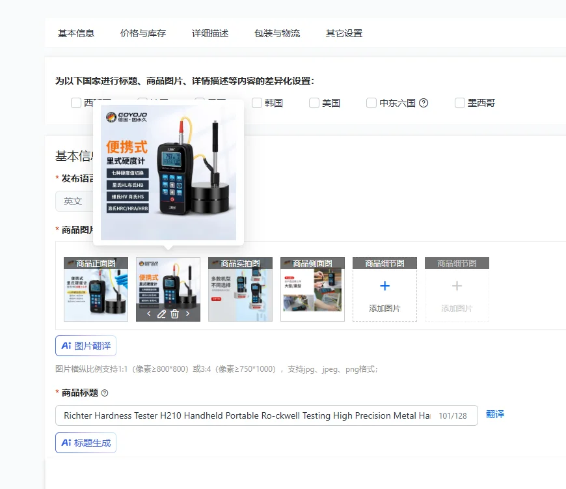Click into the product title input field
This screenshot has width=566, height=489.
point(266,415)
